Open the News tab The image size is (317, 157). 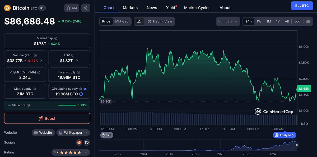click(x=152, y=8)
